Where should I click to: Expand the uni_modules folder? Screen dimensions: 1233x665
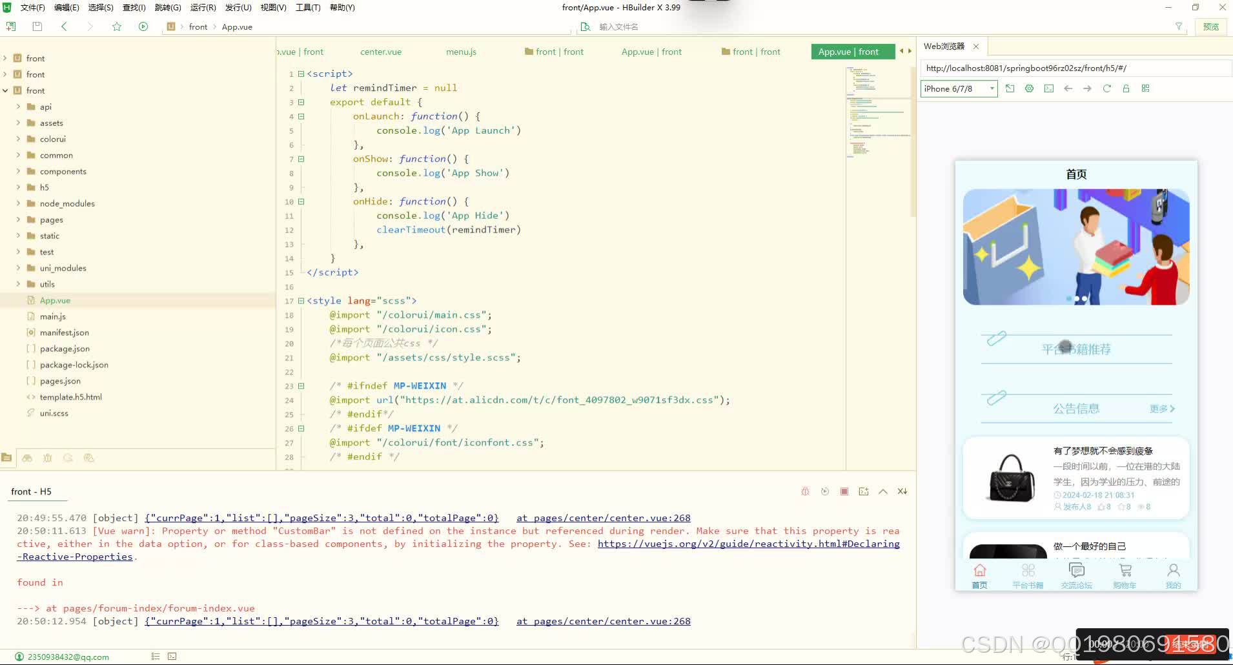[18, 268]
